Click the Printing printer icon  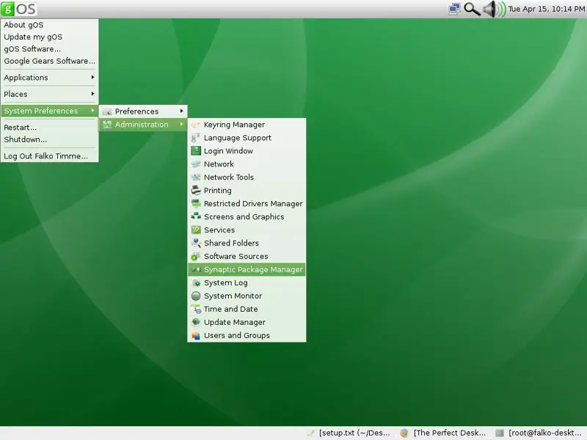coord(196,190)
